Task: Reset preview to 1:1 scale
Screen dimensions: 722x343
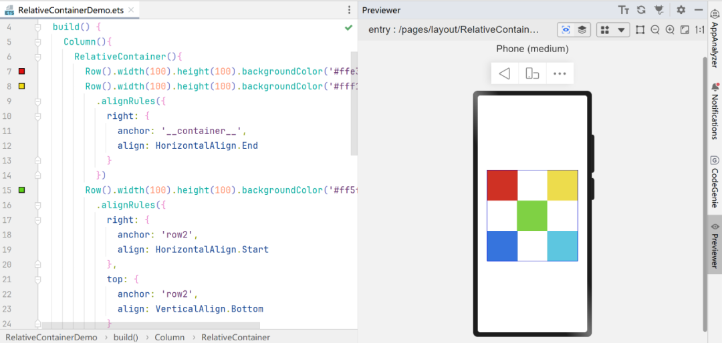Action: (700, 30)
